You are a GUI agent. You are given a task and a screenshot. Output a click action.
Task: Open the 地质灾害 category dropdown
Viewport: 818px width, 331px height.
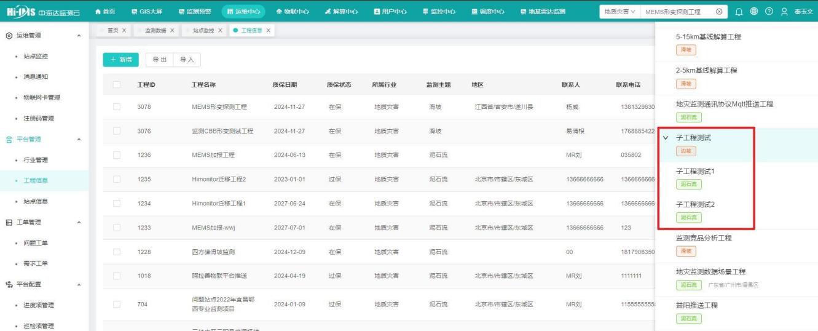pyautogui.click(x=619, y=12)
